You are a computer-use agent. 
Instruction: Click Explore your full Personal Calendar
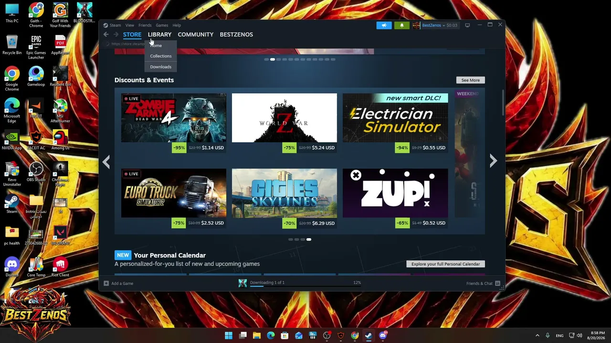pos(445,264)
